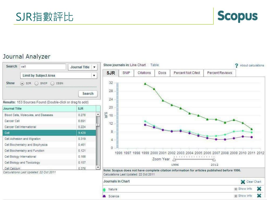Click the Zoom Year 1996 start slider handle
Image resolution: width=267 pixels, height=200 pixels.
pos(174,160)
